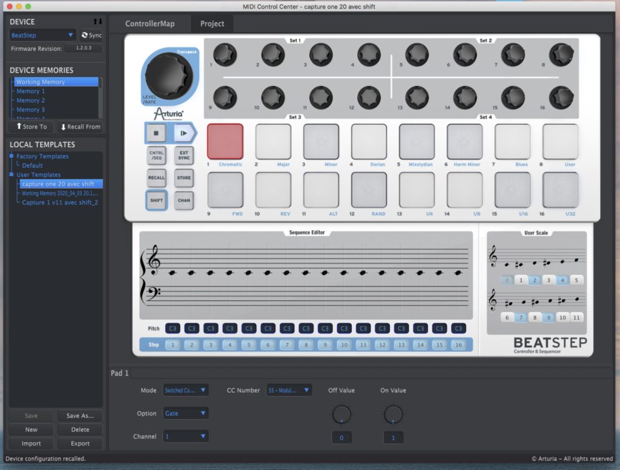This screenshot has height=470, width=620.
Task: Select the SHIFT device button
Action: (157, 200)
